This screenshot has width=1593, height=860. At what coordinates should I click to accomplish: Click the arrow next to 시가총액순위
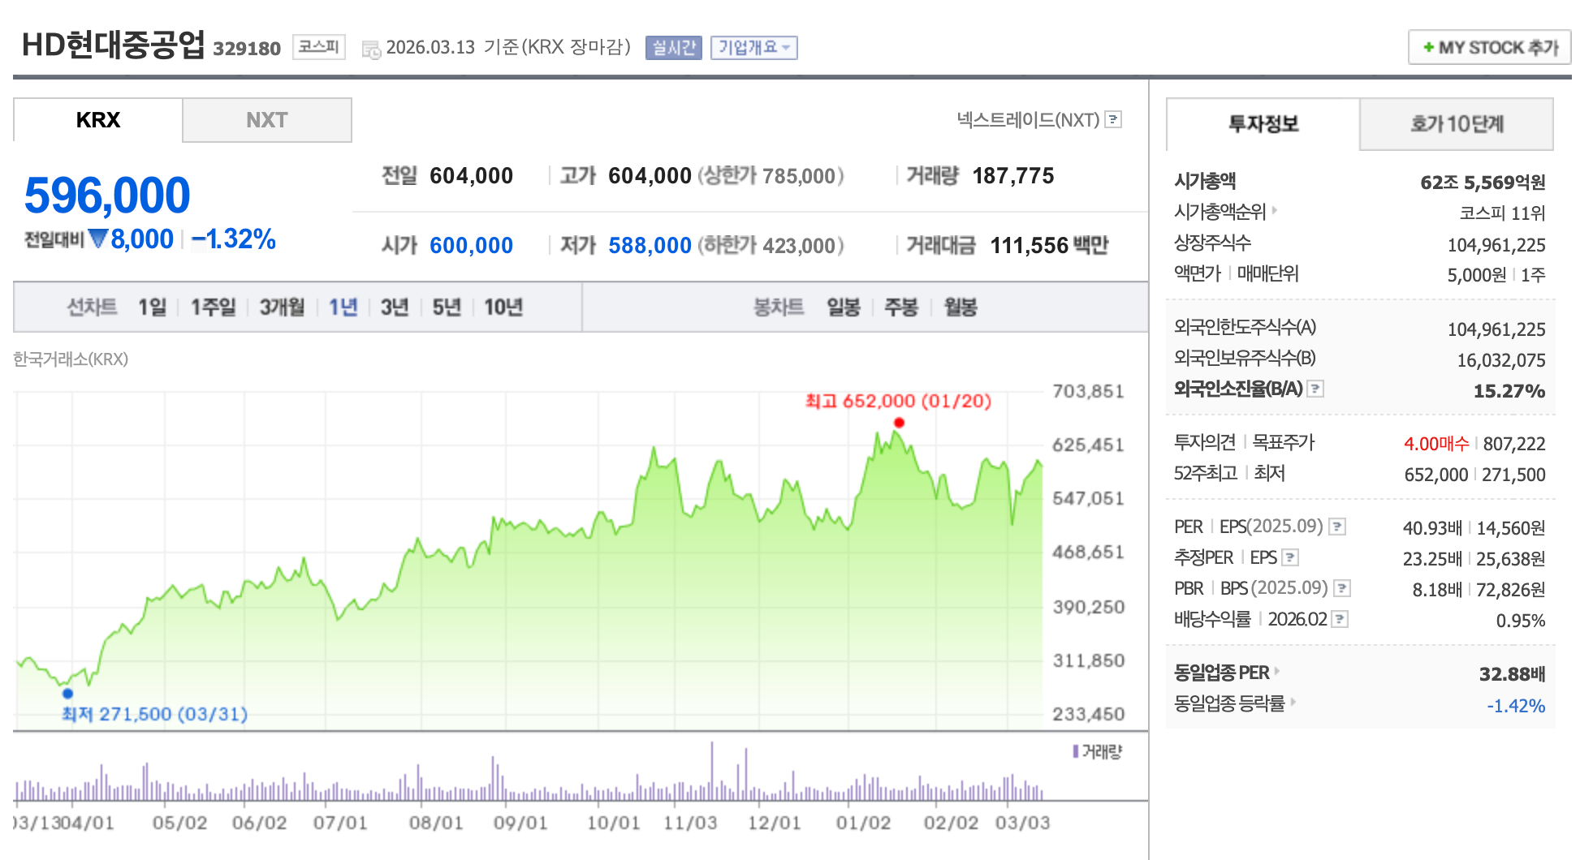(x=1275, y=210)
